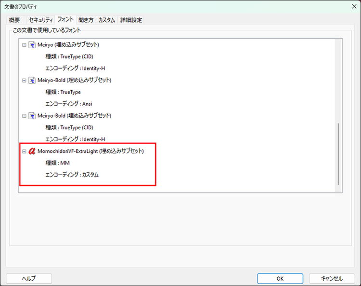Click "種類 : TrueType (CID)" under second Meiryo-Bold
Image resolution: width=361 pixels, height=286 pixels.
pos(69,127)
